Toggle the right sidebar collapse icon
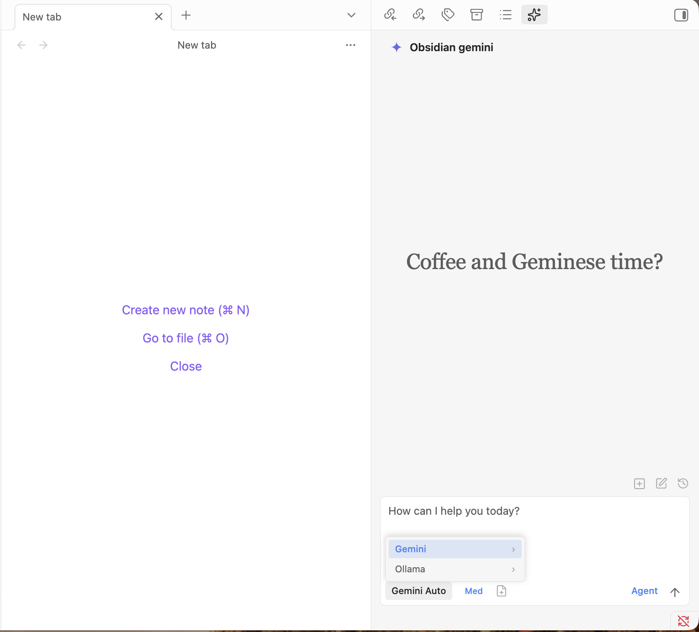The image size is (699, 632). pos(681,15)
